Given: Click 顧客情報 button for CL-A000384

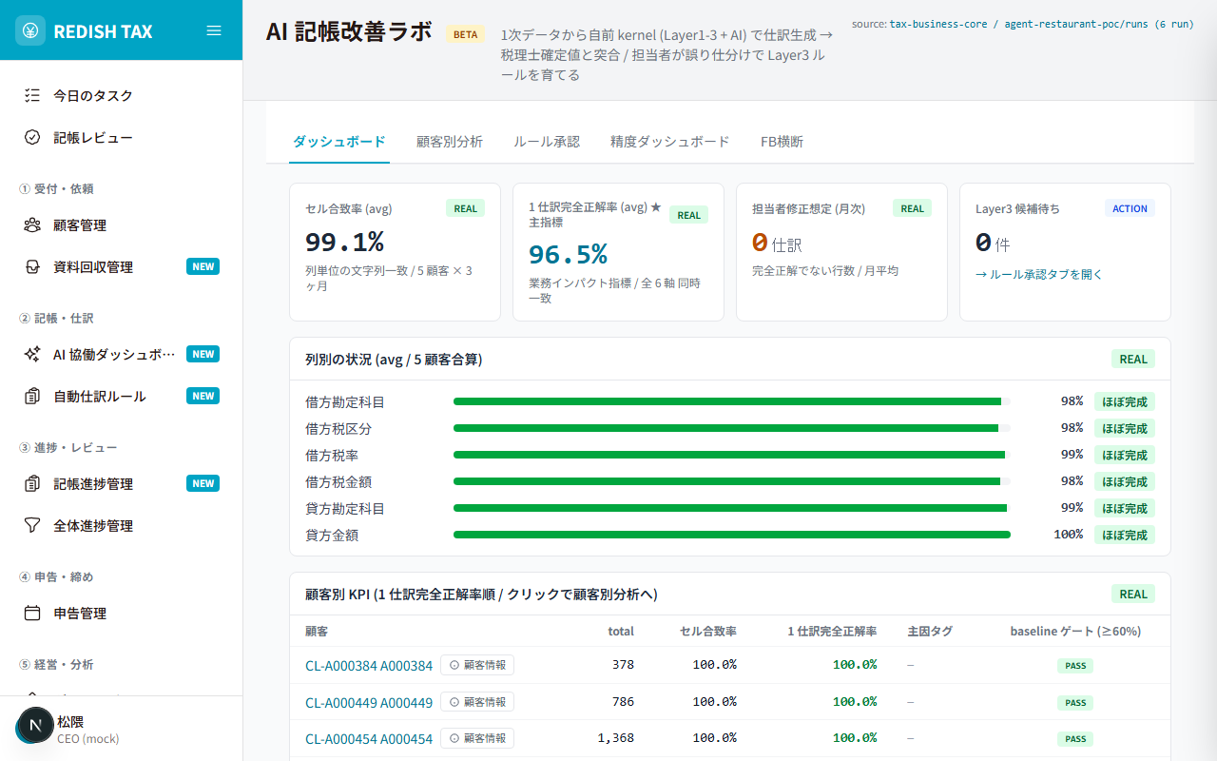Looking at the screenshot, I should click(x=477, y=665).
